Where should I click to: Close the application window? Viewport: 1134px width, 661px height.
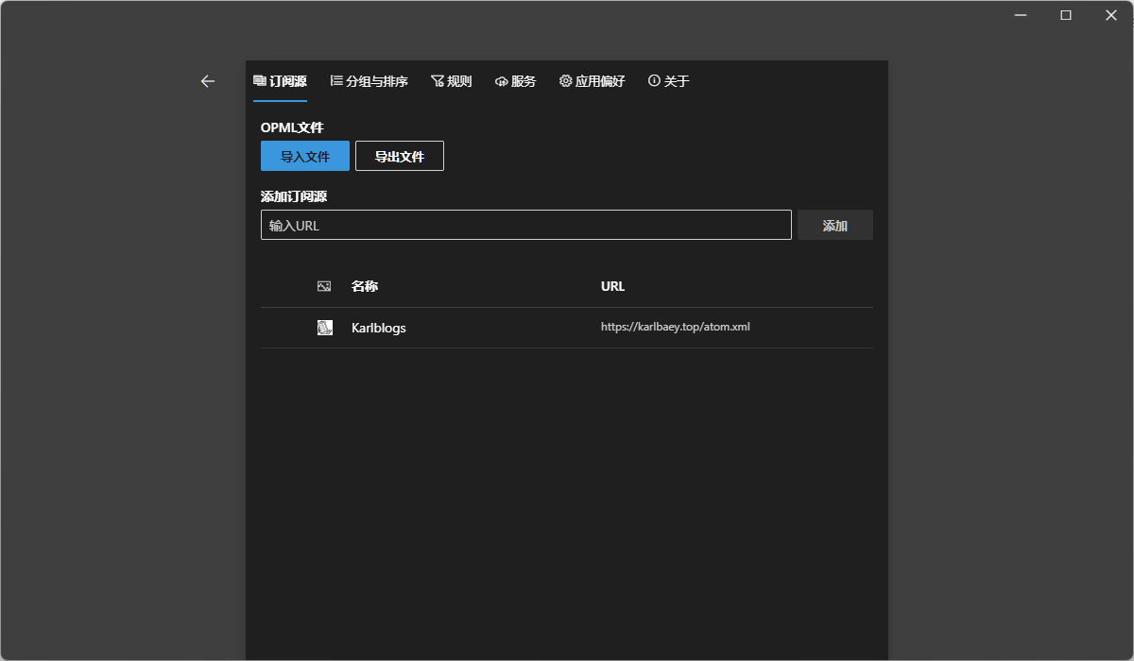pyautogui.click(x=1111, y=15)
